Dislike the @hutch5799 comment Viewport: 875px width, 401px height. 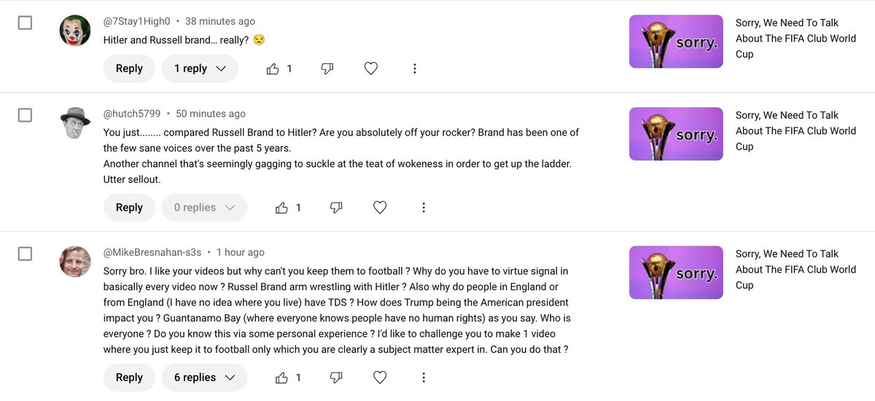[336, 208]
